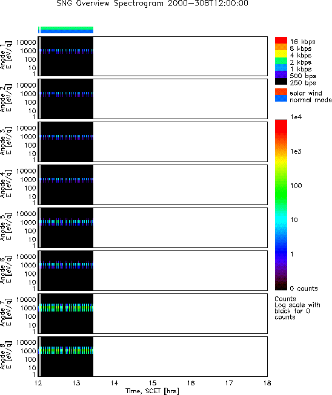
Task: Click the red 16 kbps legend swatch
Action: coord(281,41)
